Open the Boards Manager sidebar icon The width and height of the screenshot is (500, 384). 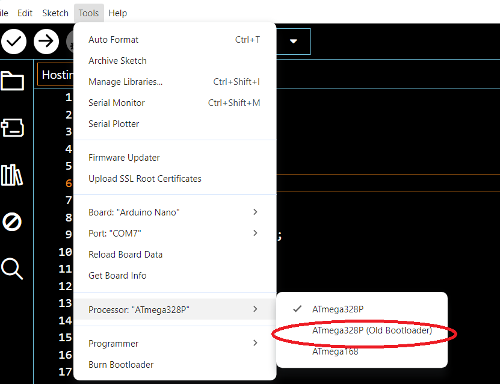[12, 128]
